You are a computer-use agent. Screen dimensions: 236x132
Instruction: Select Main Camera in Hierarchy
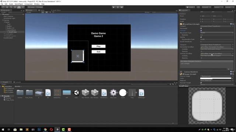coord(8,16)
